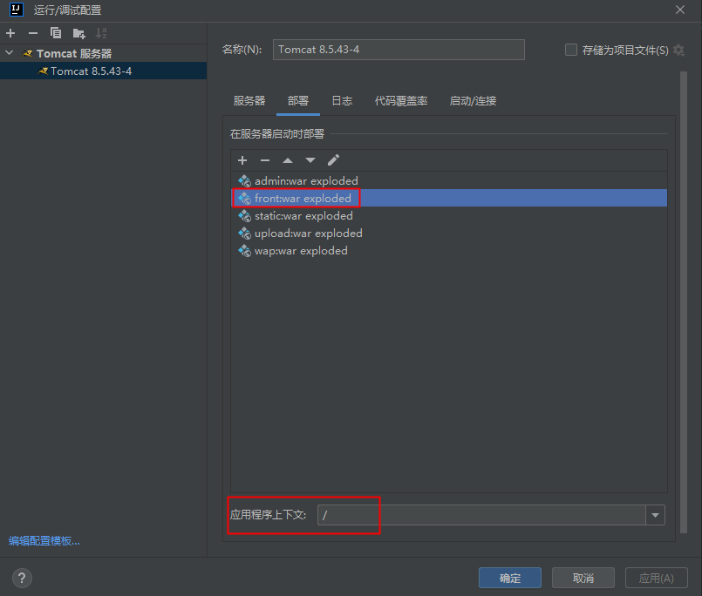Create a new configuration folder
Image resolution: width=702 pixels, height=596 pixels.
click(x=78, y=33)
